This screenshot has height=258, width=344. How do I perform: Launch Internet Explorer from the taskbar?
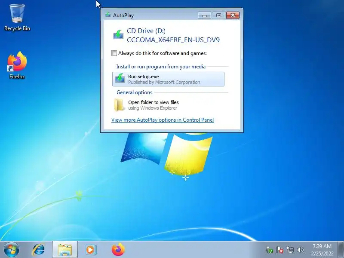38,250
